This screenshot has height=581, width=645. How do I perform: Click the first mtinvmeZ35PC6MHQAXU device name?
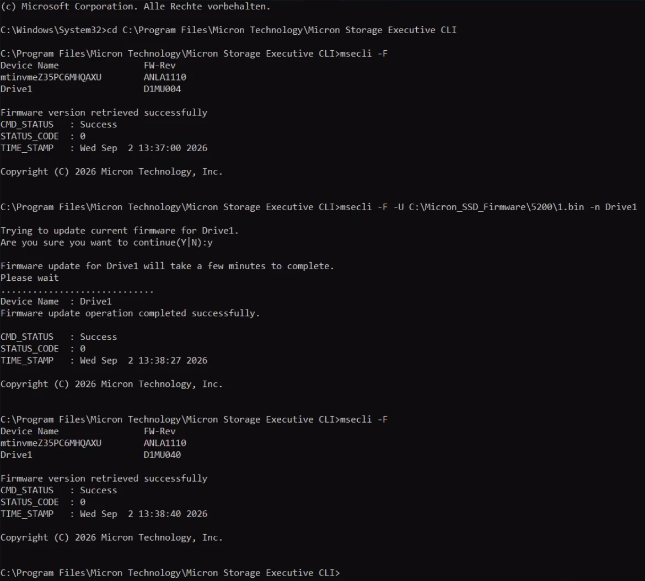tap(51, 77)
